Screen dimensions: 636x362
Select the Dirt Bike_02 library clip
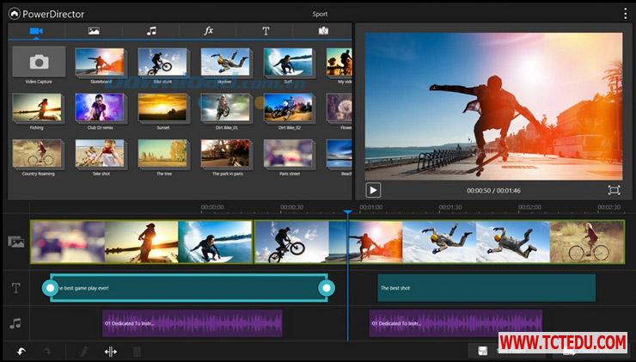coord(288,107)
